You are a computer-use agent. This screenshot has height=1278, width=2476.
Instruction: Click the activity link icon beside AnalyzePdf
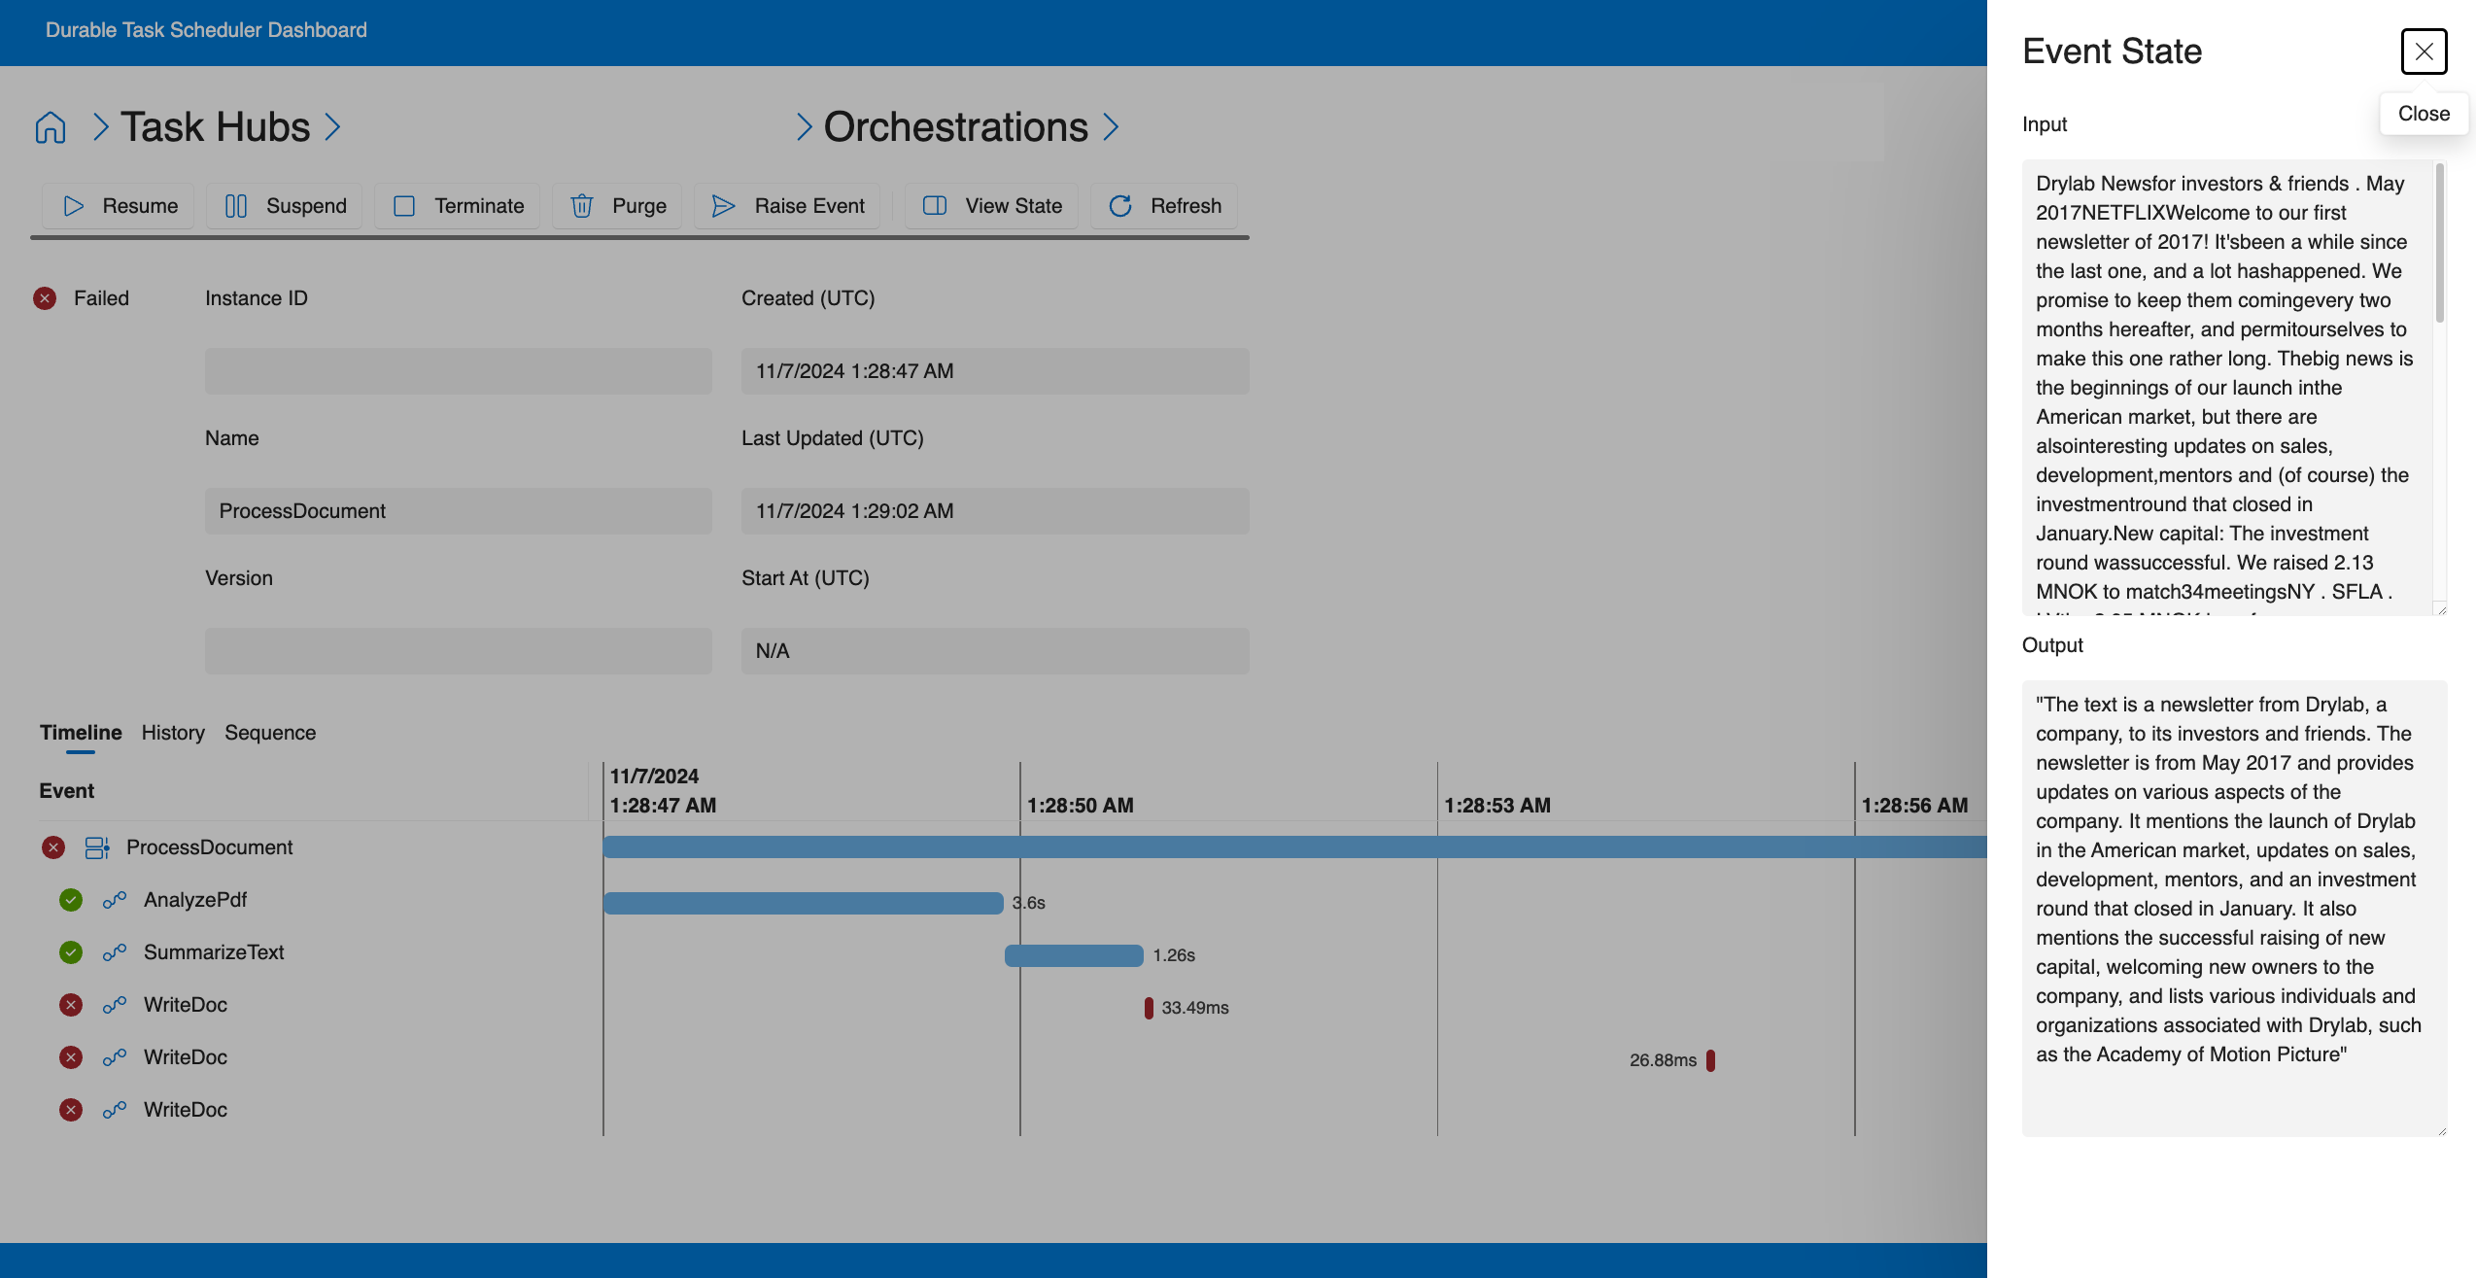pyautogui.click(x=115, y=899)
